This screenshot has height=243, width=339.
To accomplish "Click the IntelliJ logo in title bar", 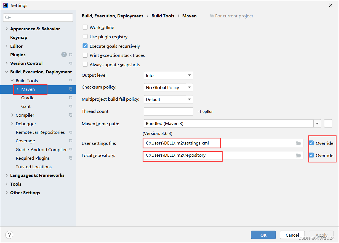I will 6,5.
